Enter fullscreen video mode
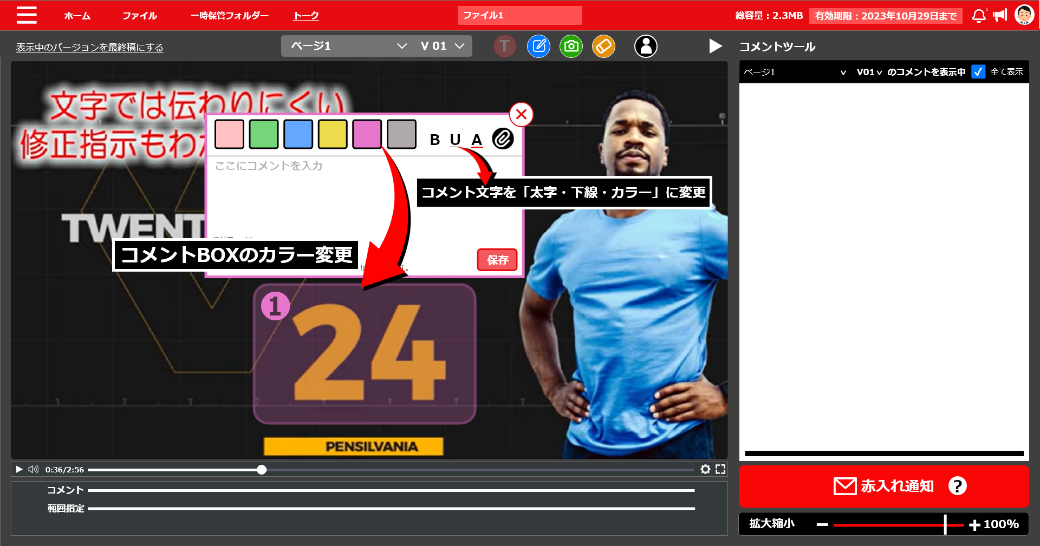This screenshot has width=1040, height=546. point(720,469)
